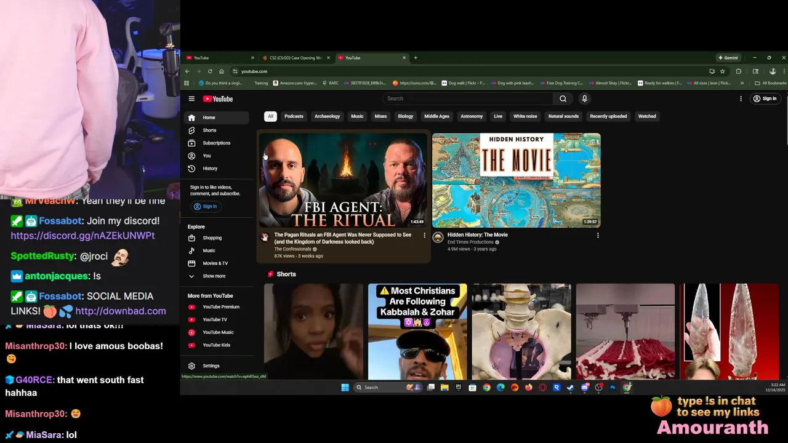This screenshot has height=443, width=788.
Task: Open YouTube settings three-dot menu near Sign in
Action: [x=741, y=98]
